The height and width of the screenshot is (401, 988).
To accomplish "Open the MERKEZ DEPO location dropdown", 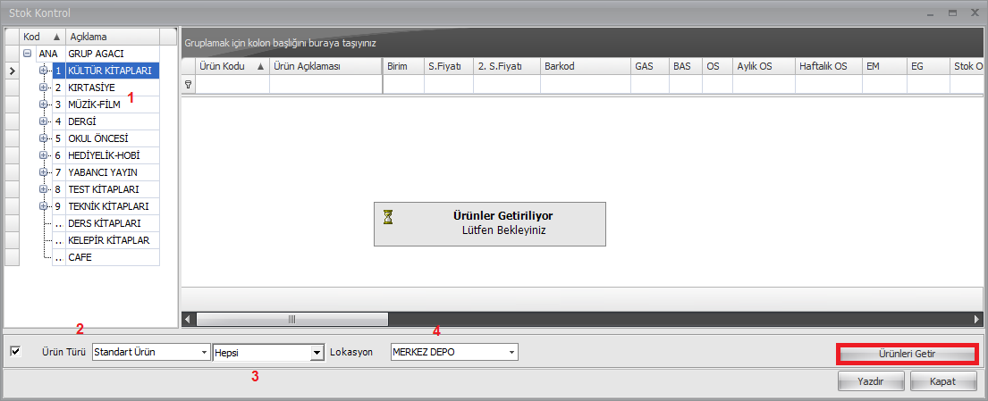I will point(511,353).
